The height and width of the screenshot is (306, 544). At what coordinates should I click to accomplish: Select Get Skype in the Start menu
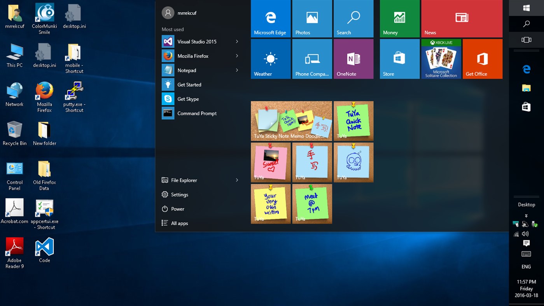(201, 99)
